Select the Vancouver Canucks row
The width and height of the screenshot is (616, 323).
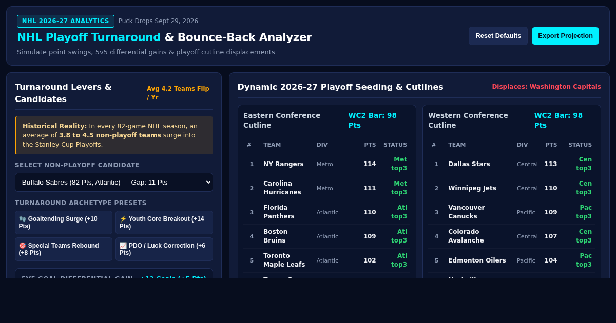512,212
